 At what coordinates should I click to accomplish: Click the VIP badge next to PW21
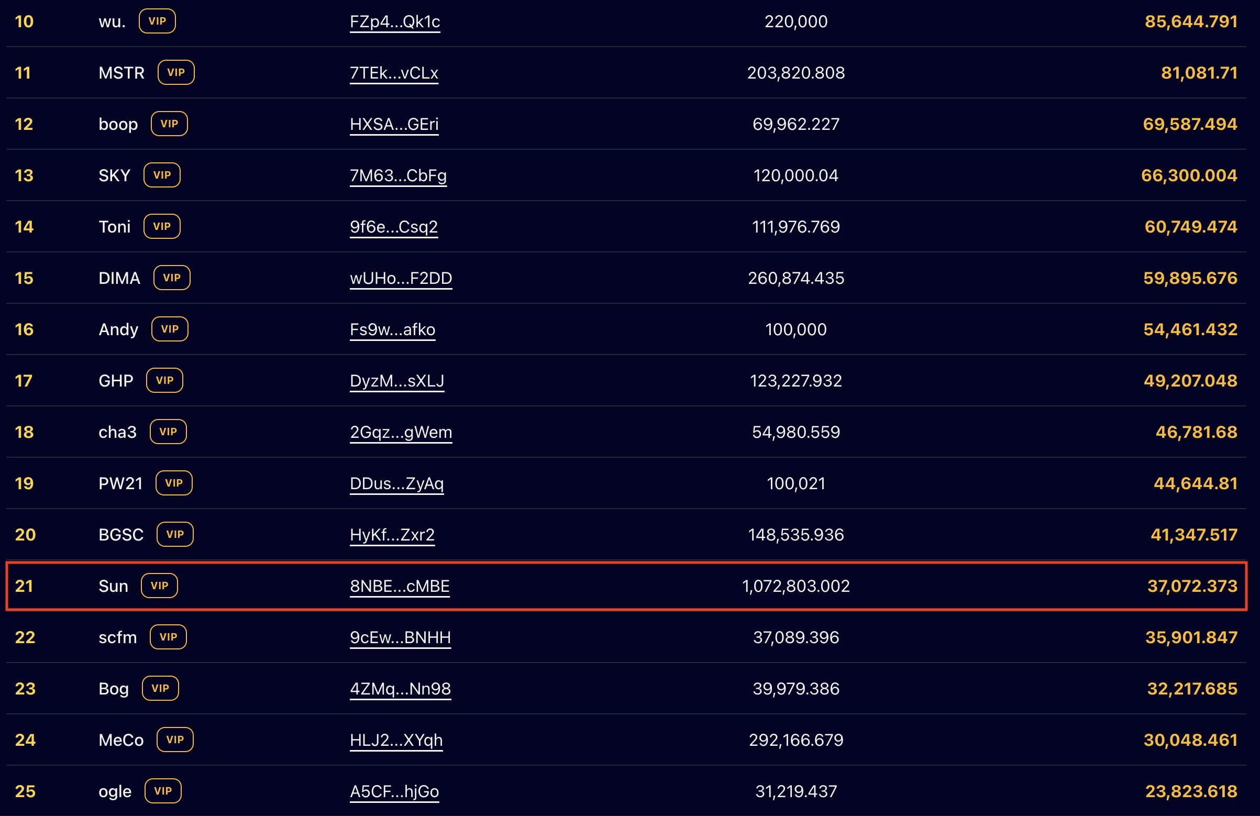pyautogui.click(x=174, y=483)
